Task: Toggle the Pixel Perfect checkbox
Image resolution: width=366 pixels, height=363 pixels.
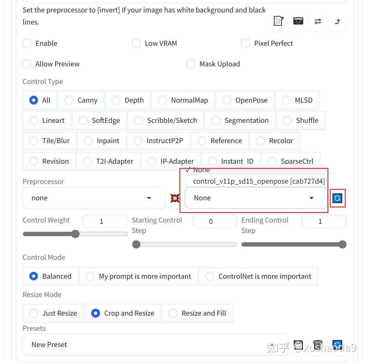Action: coord(246,43)
